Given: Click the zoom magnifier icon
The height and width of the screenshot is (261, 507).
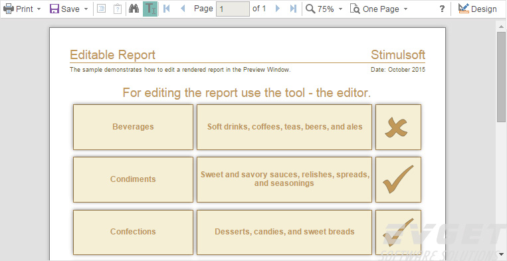Looking at the screenshot, I should (x=310, y=9).
